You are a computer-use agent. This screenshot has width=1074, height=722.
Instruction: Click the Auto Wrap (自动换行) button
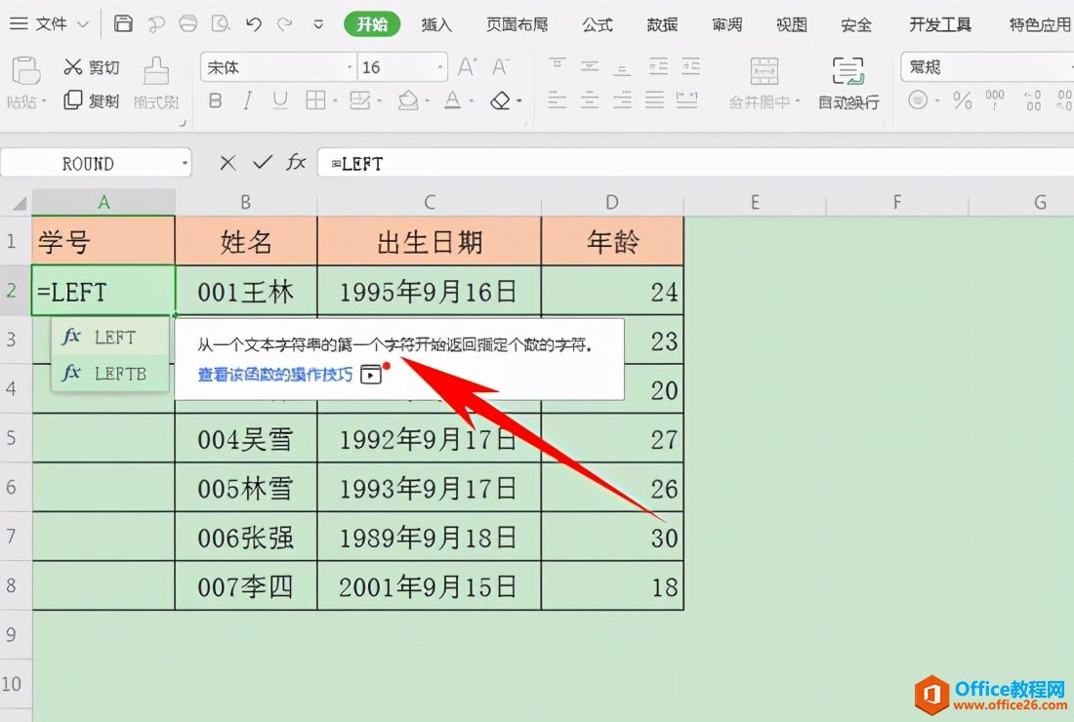(848, 84)
